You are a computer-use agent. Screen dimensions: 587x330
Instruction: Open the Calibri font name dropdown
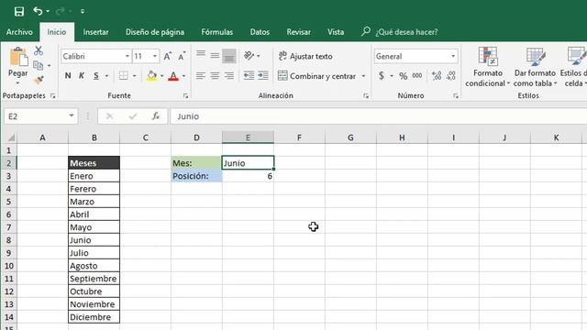pyautogui.click(x=127, y=56)
